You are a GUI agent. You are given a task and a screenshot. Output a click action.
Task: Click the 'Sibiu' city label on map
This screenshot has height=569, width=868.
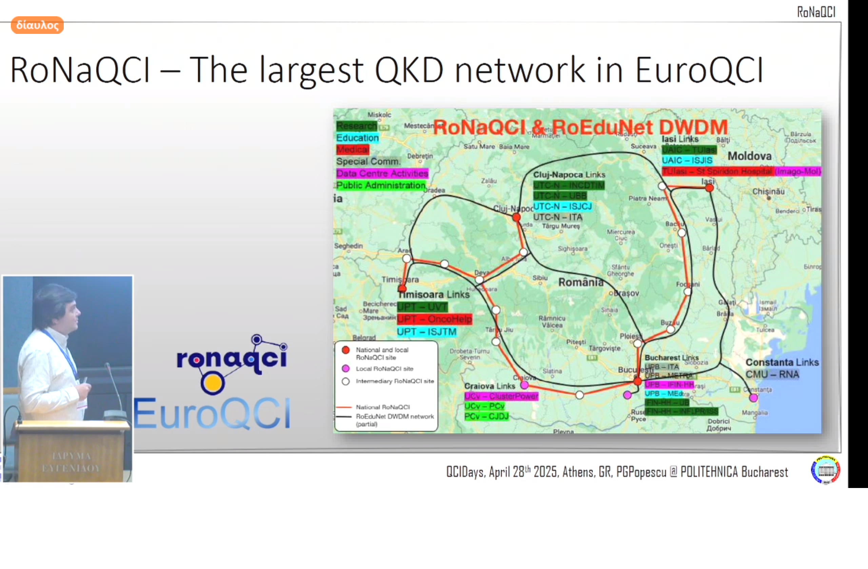(x=540, y=278)
